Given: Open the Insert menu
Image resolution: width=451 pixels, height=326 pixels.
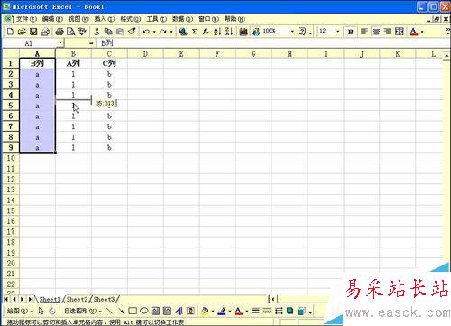Looking at the screenshot, I should click(x=105, y=19).
